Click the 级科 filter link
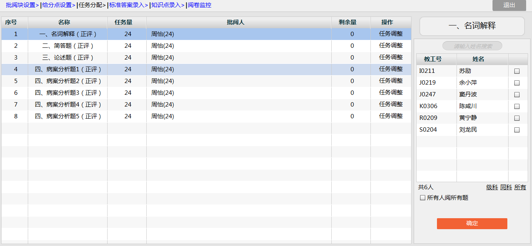Screen dimensions: 532x246 [x=492, y=187]
